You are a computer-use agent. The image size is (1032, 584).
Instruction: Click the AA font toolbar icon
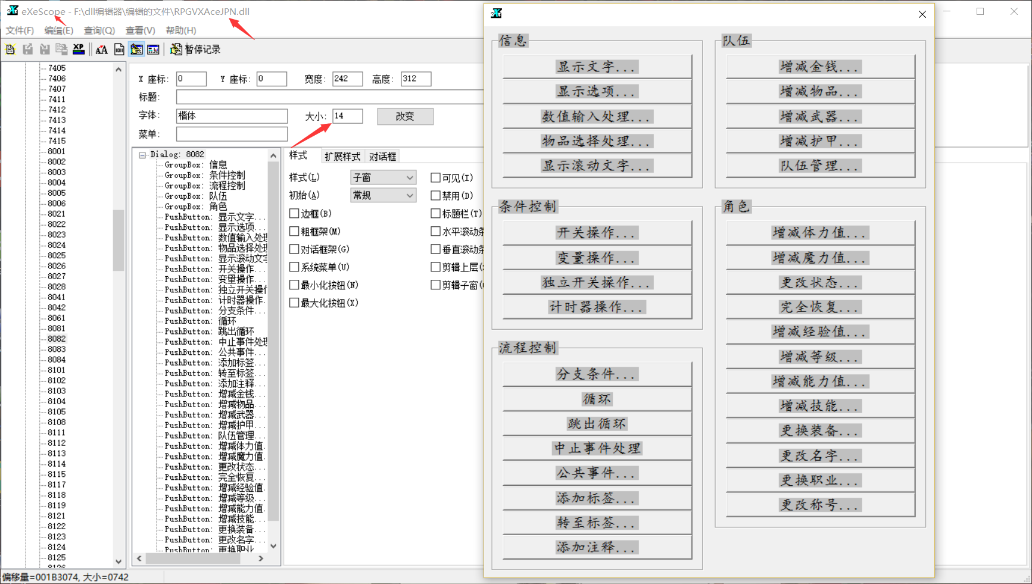pyautogui.click(x=102, y=49)
